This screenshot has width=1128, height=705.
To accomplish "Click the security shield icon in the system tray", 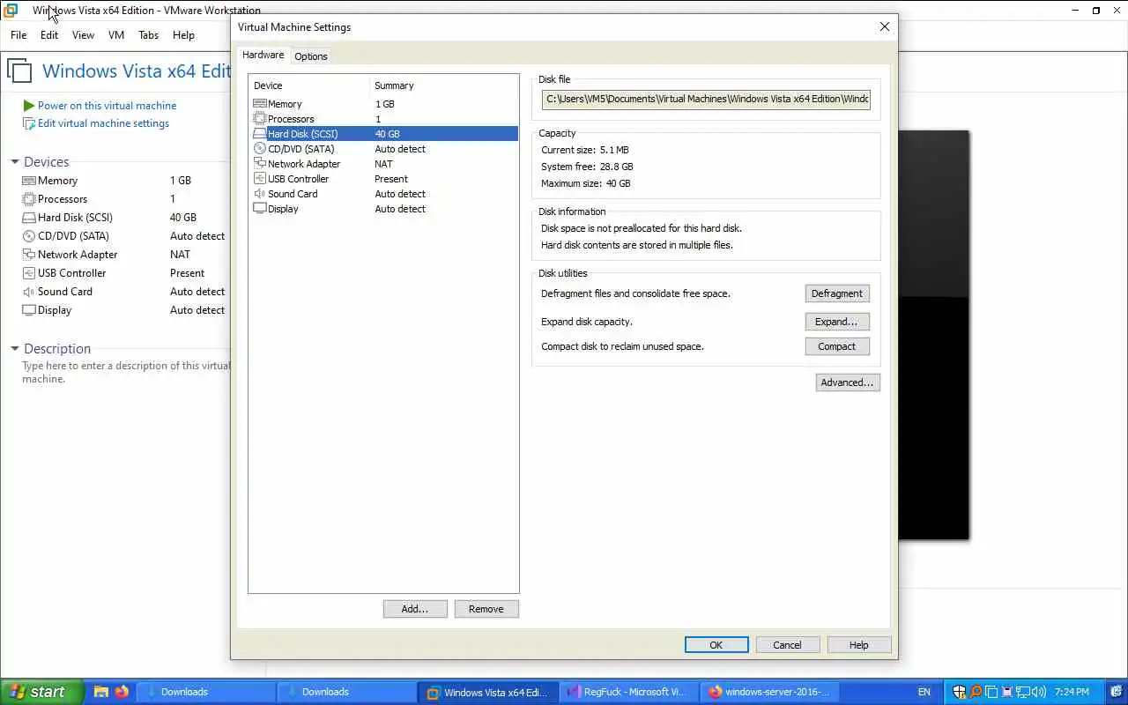I will tap(960, 692).
